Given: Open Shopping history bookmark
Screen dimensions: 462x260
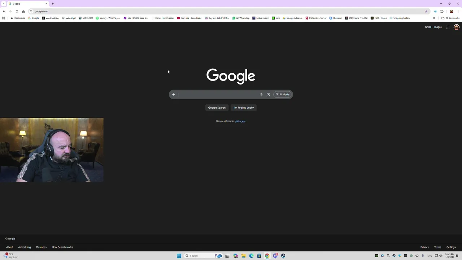Looking at the screenshot, I should point(400,18).
